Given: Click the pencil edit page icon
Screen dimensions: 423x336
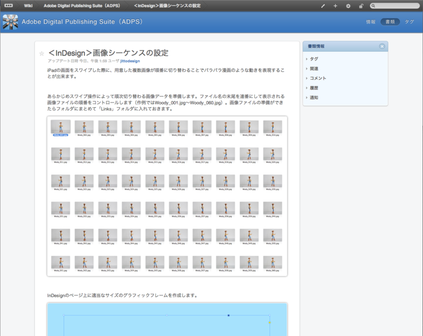Looking at the screenshot, I should click(323, 6).
